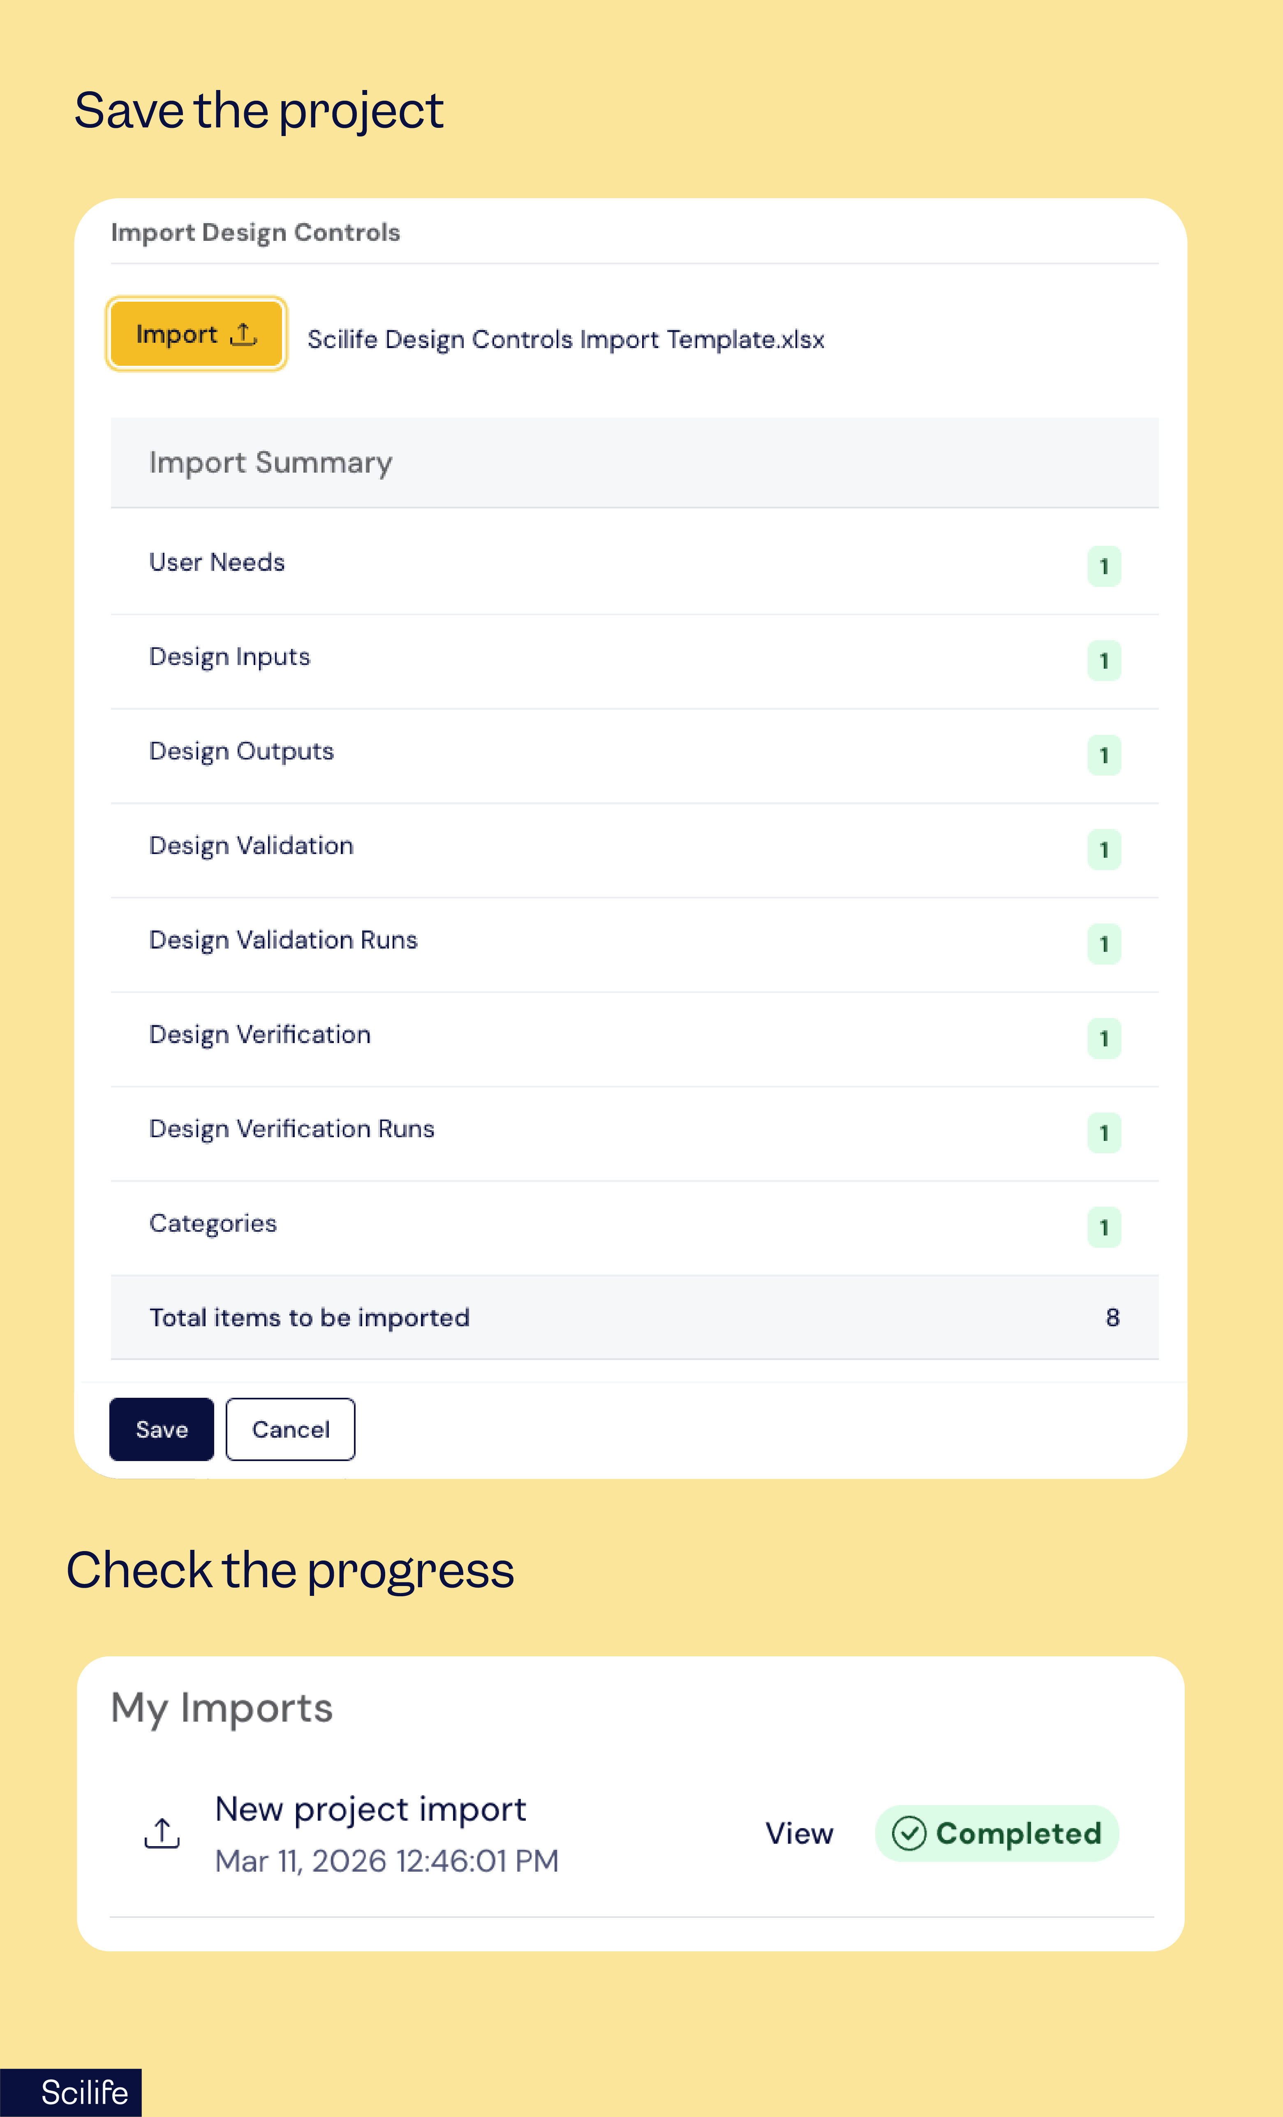Click the Design Validation count badge
The width and height of the screenshot is (1283, 2117).
click(x=1103, y=850)
